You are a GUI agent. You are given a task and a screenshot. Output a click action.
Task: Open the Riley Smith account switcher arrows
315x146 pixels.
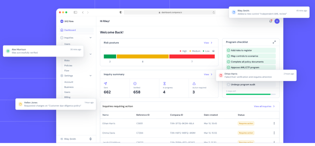point(91,139)
